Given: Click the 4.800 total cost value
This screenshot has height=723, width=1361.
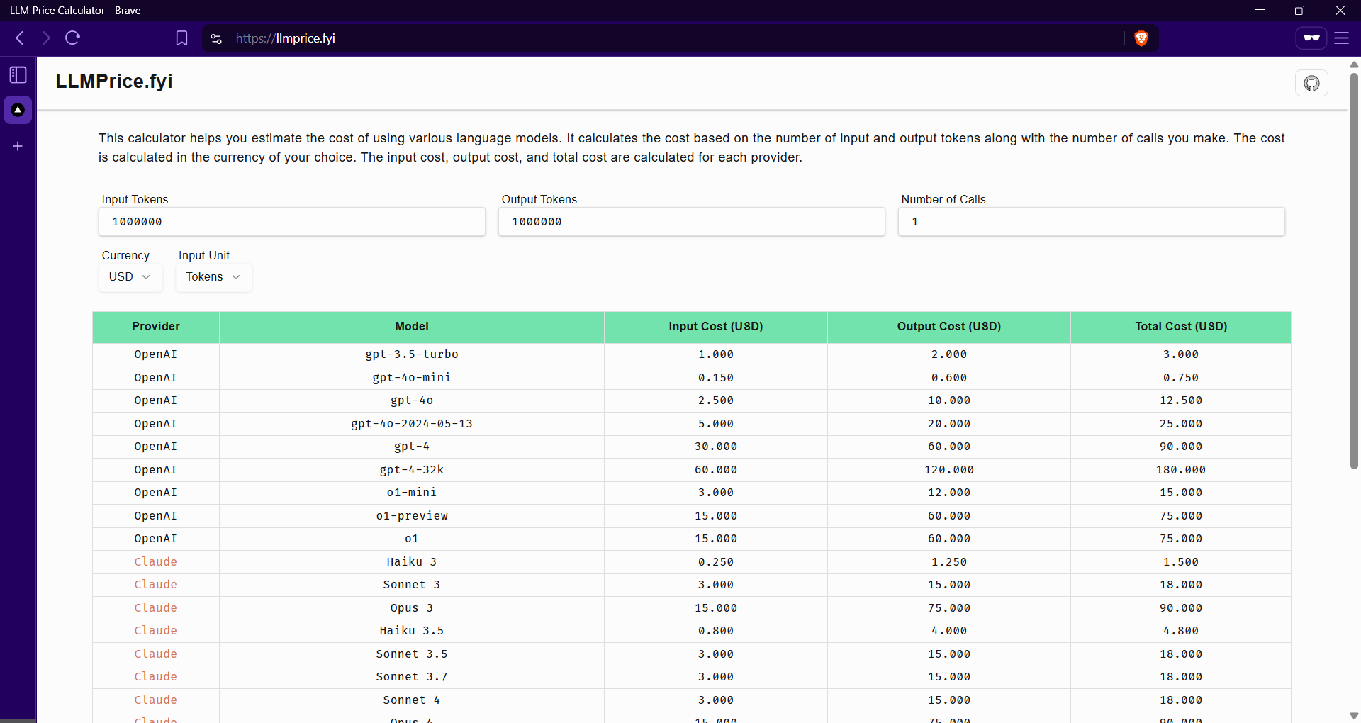Looking at the screenshot, I should coord(1181,631).
